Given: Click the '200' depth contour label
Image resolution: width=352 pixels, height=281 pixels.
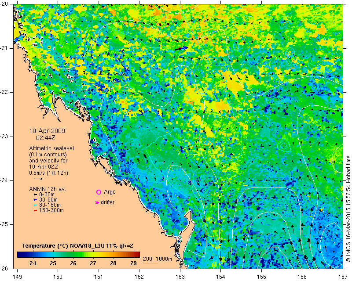Looking at the screenshot, I should click(147, 259).
